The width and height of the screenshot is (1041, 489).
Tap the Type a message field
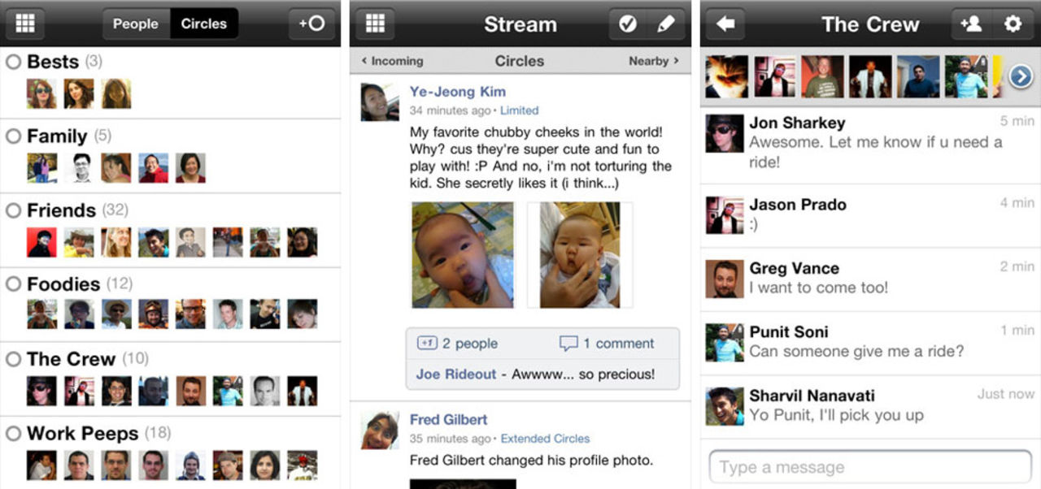869,466
